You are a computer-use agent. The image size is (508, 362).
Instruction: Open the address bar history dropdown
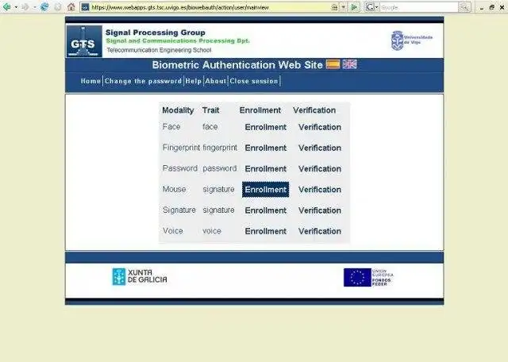tap(343, 7)
